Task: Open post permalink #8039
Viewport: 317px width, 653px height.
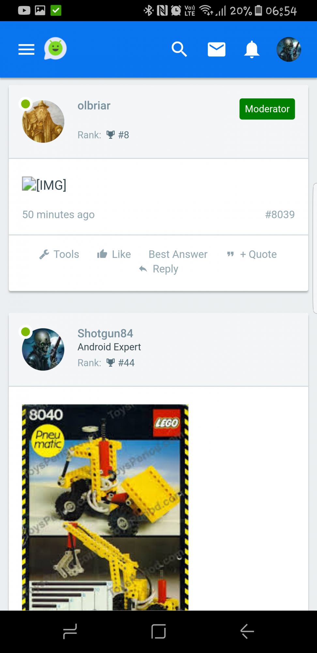Action: pyautogui.click(x=280, y=215)
